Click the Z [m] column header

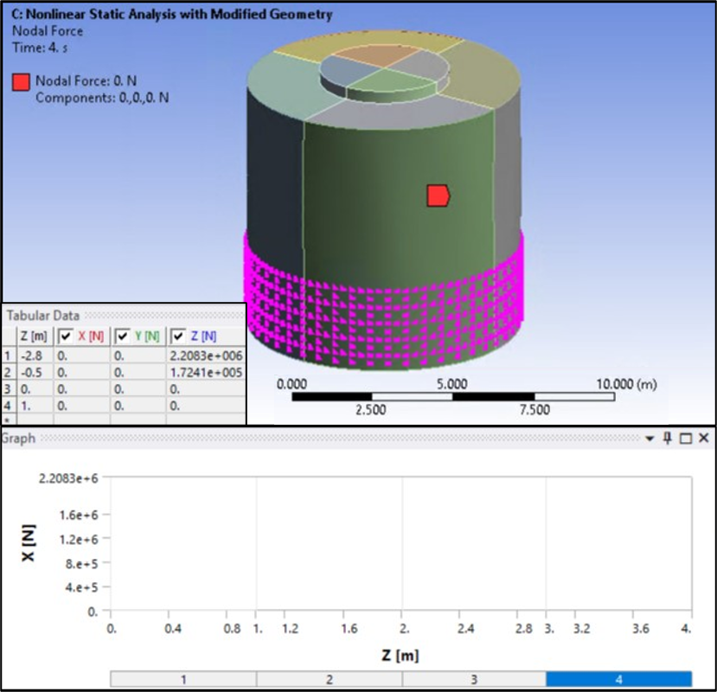[x=34, y=336]
